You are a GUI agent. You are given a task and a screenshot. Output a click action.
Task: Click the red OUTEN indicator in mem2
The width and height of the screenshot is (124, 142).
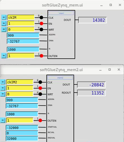[x=40, y=121]
